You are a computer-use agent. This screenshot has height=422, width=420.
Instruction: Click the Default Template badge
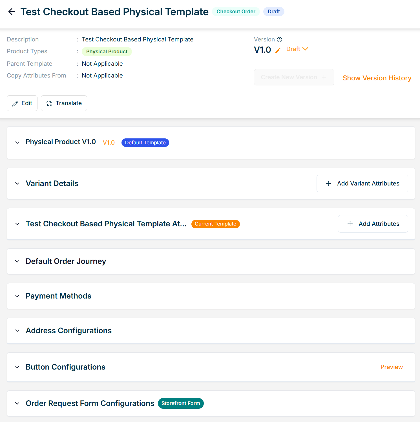click(145, 143)
